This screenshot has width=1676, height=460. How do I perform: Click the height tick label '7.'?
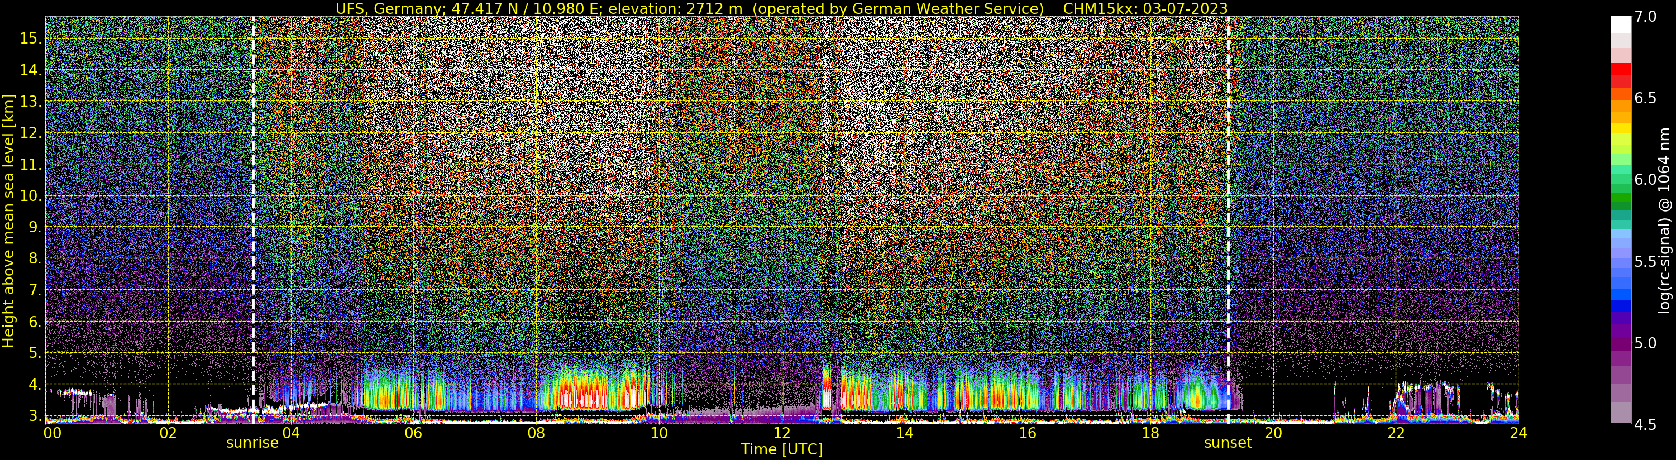(x=35, y=290)
